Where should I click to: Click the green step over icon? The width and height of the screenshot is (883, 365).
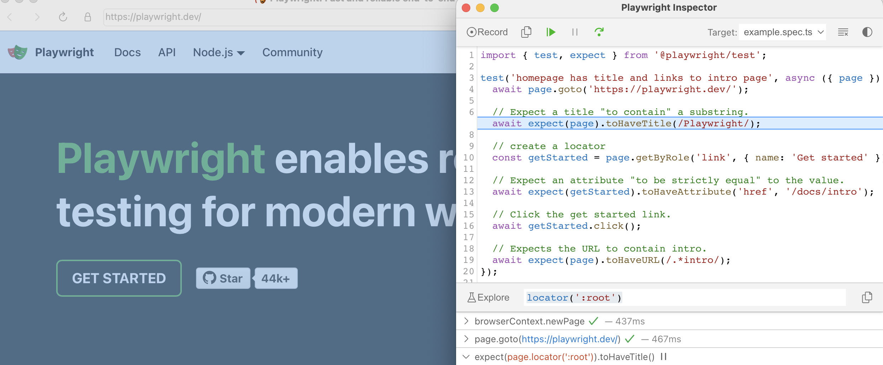[x=599, y=32]
